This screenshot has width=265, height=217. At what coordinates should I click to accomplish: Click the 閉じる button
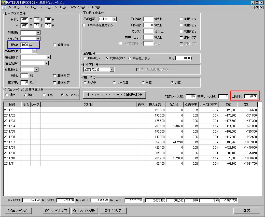pos(247,211)
